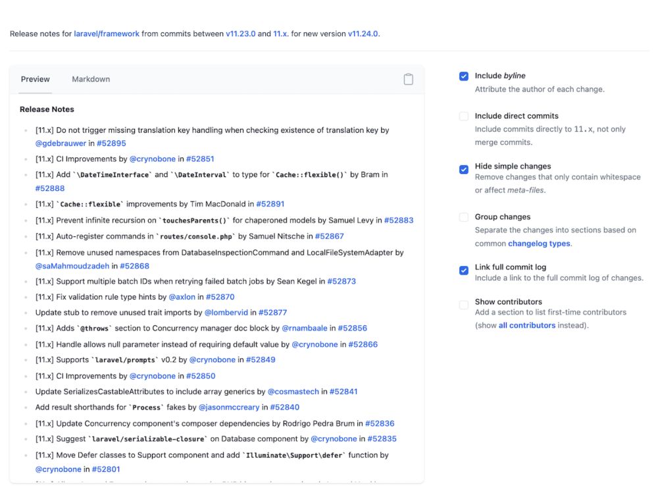The height and width of the screenshot is (493, 658).
Task: Uncheck the Include byline checkbox
Action: pyautogui.click(x=463, y=76)
